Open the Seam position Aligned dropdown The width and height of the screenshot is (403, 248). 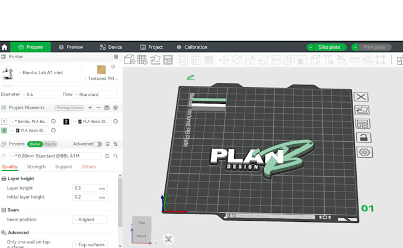(x=90, y=220)
